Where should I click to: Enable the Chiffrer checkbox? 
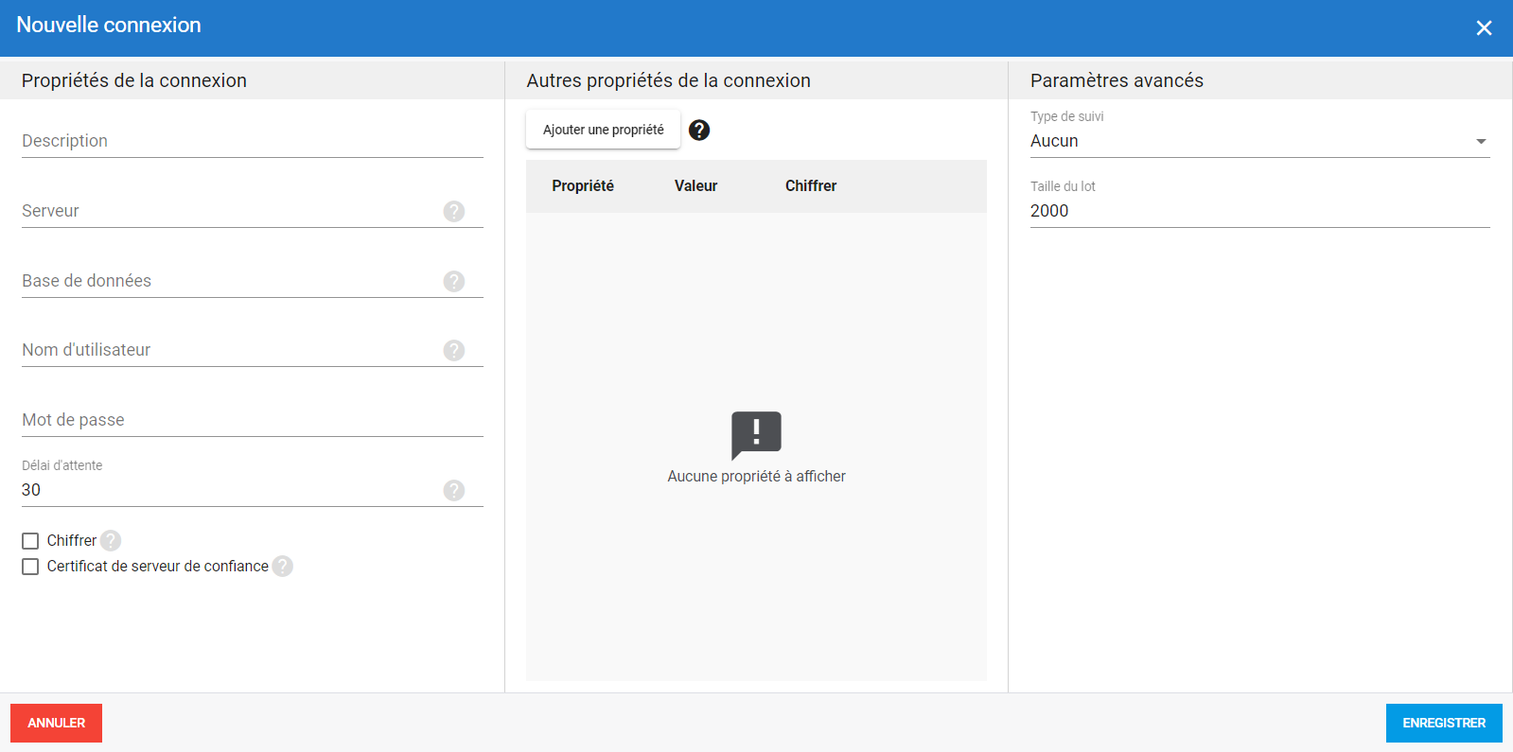(x=30, y=541)
